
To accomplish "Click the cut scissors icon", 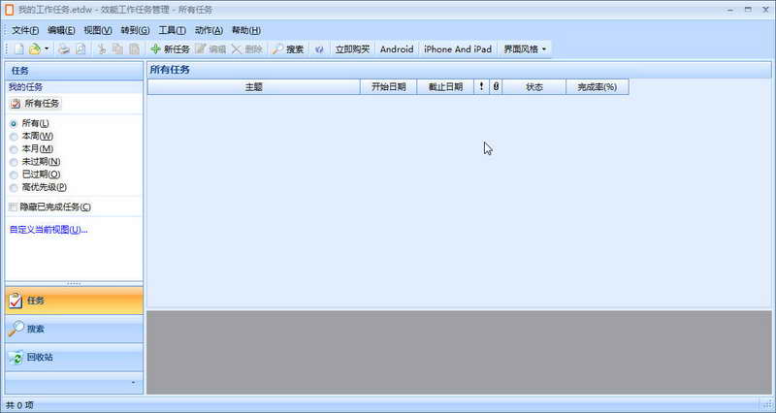I will (102, 49).
